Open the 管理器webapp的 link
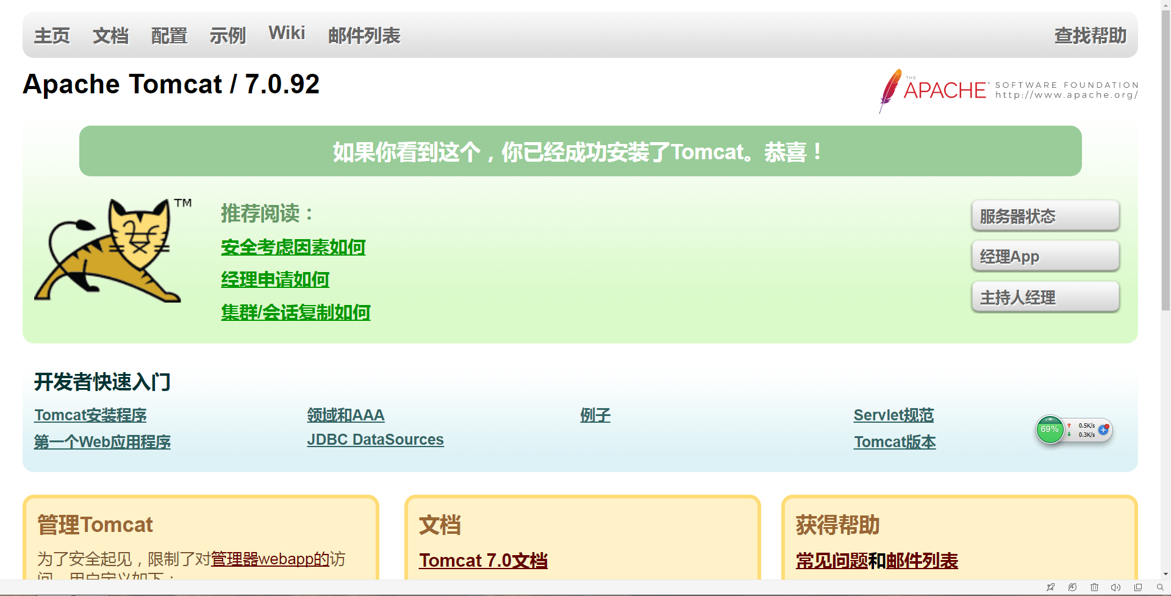 270,559
